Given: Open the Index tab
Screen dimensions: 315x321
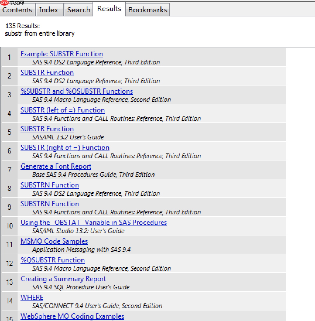Looking at the screenshot, I should point(49,10).
